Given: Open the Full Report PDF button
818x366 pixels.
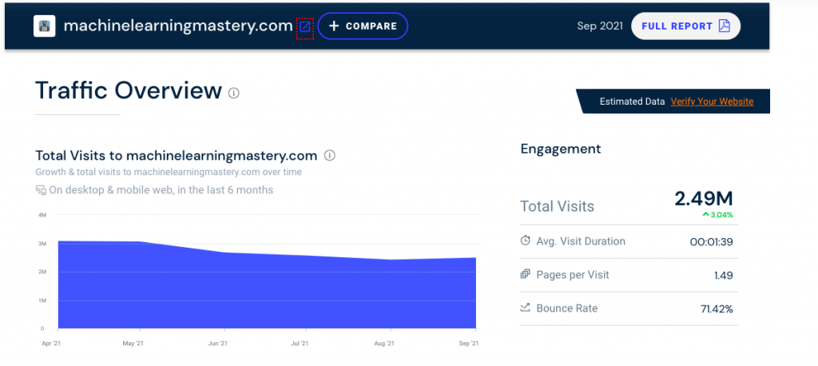Looking at the screenshot, I should tap(685, 26).
